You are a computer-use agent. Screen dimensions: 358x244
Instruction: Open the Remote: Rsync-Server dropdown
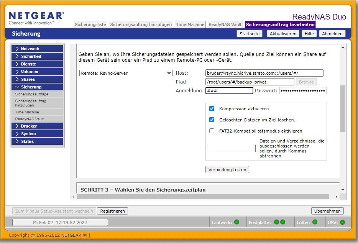pos(126,73)
